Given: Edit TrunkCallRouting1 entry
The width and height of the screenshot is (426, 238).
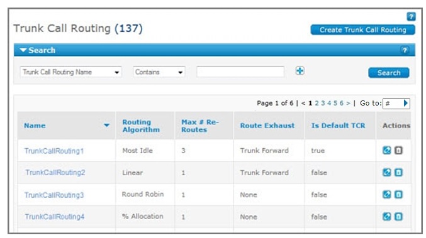Looking at the screenshot, I should click(386, 150).
